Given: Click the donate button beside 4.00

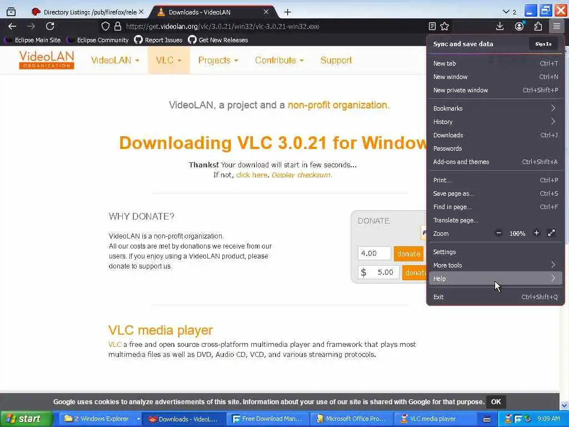Looking at the screenshot, I should (x=408, y=254).
